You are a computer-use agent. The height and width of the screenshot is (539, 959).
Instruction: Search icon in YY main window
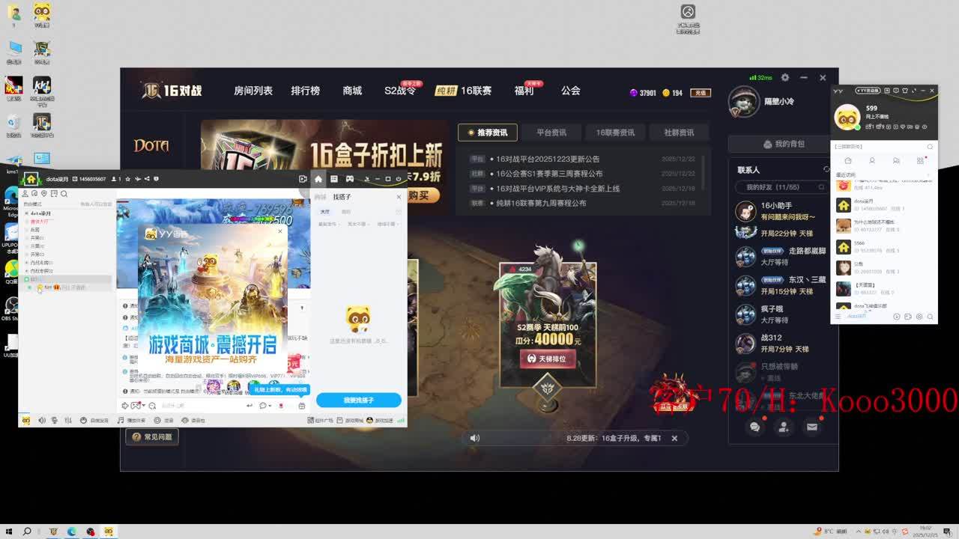tap(930, 147)
